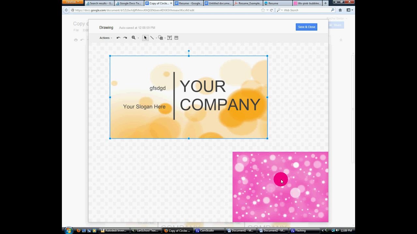Open CamStudio taskbar item

(209, 230)
